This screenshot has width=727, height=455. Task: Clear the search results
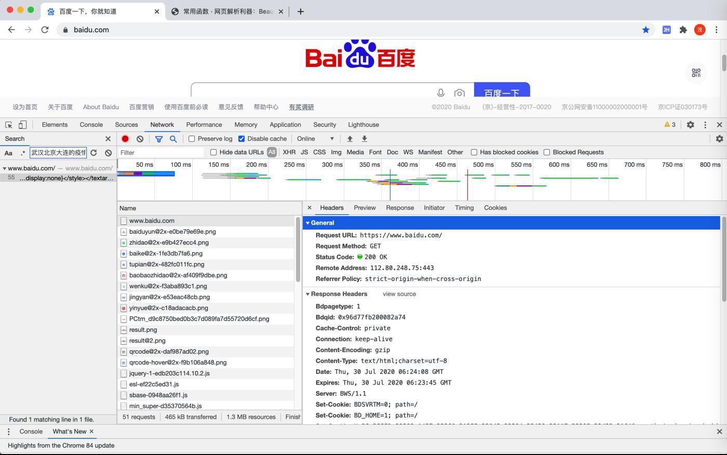click(108, 153)
